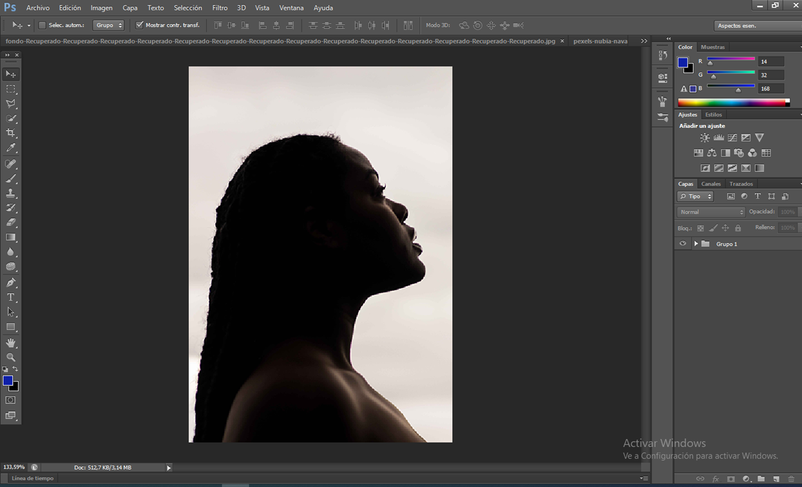802x487 pixels.
Task: Click the B color slider
Action: pyautogui.click(x=731, y=87)
